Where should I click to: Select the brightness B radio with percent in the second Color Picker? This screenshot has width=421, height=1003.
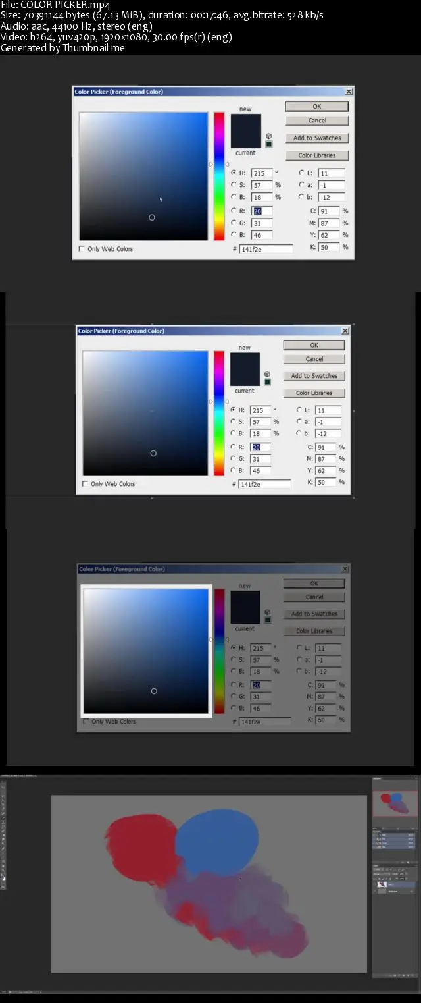pos(233,433)
